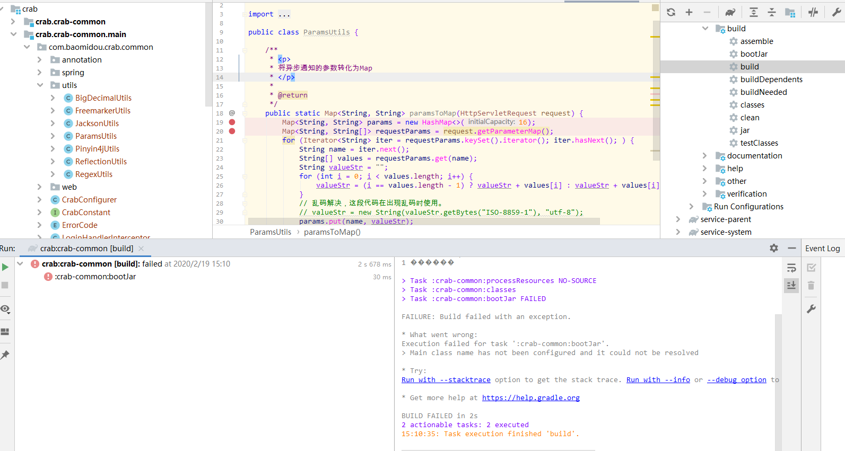Run the assemble Gradle task
The width and height of the screenshot is (845, 451).
756,41
